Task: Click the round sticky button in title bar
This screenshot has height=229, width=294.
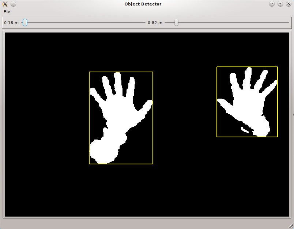Action: point(13,4)
